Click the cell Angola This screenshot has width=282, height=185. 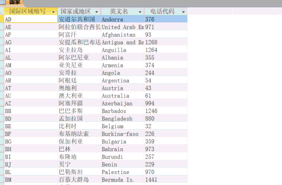[x=123, y=73]
